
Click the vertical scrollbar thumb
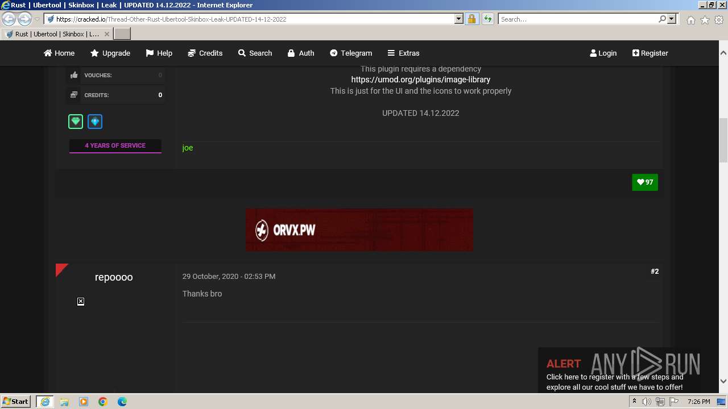click(x=723, y=140)
